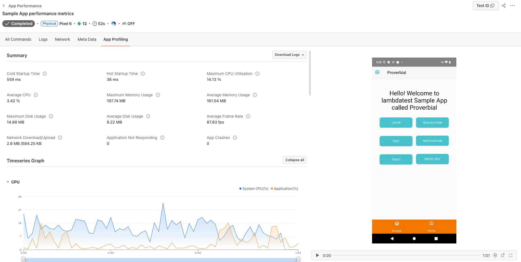Click the back arrow beside App Performance
This screenshot has height=262, width=521.
(4, 6)
